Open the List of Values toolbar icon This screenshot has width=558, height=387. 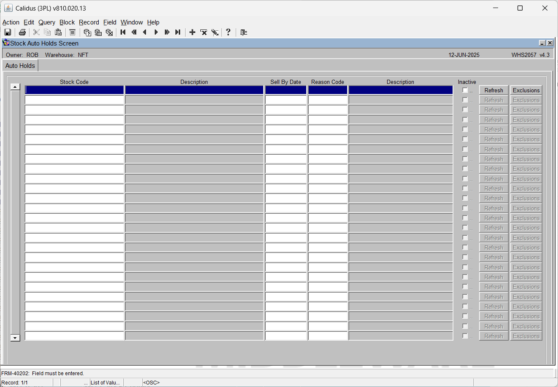coord(73,32)
